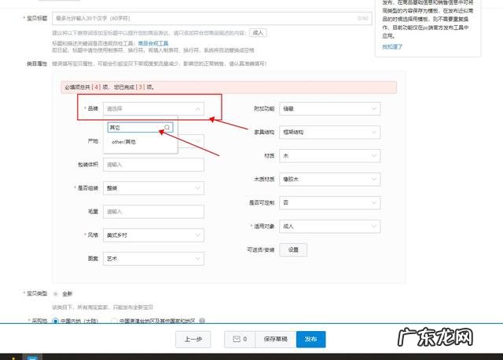Image resolution: width=503 pixels, height=360 pixels.
Task: Open the 适用对象 dropdown showing 成人
Action: pos(330,226)
